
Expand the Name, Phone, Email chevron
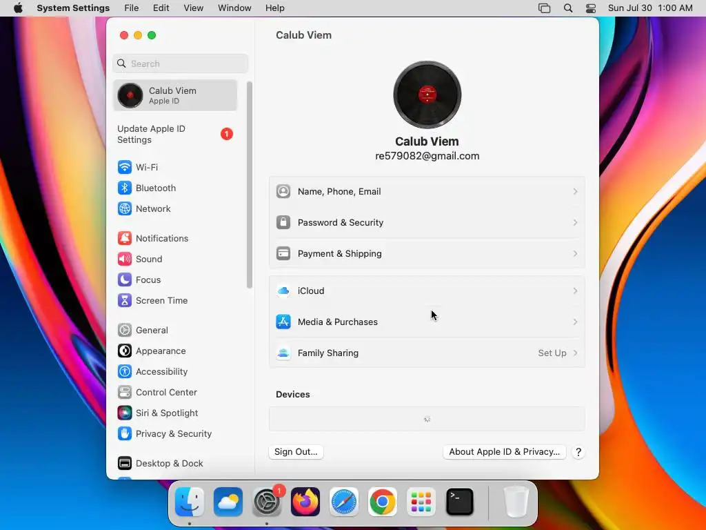[576, 192]
